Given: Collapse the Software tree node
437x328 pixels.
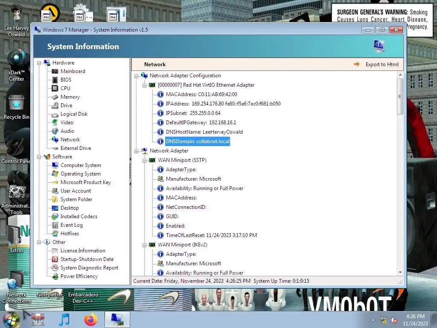Looking at the screenshot, I should click(x=39, y=157).
